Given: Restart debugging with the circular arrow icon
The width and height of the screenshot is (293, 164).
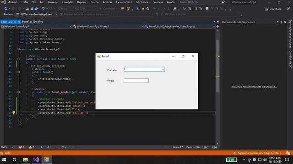Looking at the screenshot, I should pos(148,9).
